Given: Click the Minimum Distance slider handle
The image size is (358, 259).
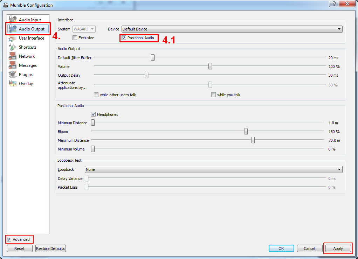Looking at the screenshot, I should point(93,122).
